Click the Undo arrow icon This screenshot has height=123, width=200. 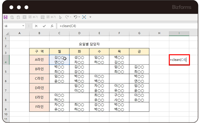76,17
